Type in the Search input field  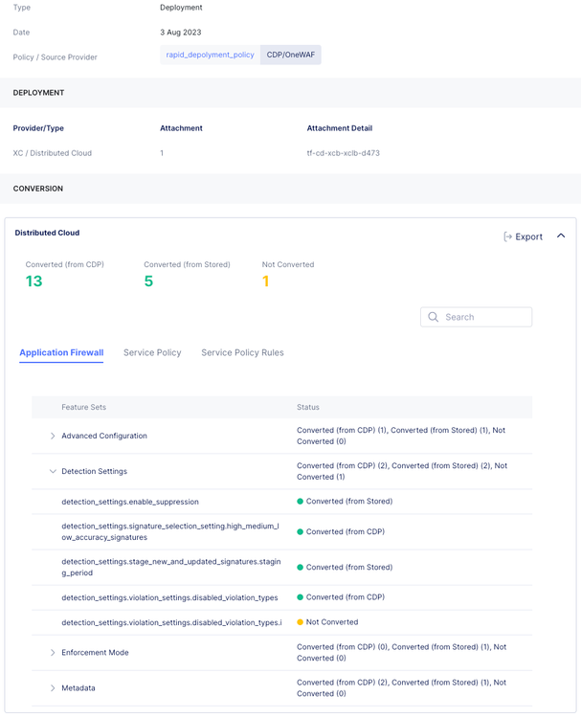coord(485,317)
